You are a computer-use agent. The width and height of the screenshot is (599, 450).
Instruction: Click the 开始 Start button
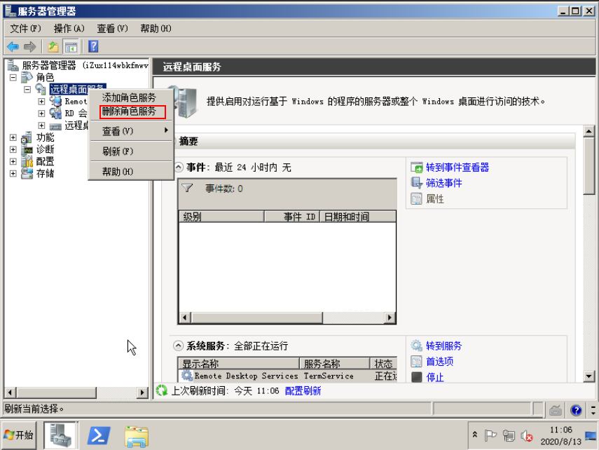pyautogui.click(x=19, y=435)
